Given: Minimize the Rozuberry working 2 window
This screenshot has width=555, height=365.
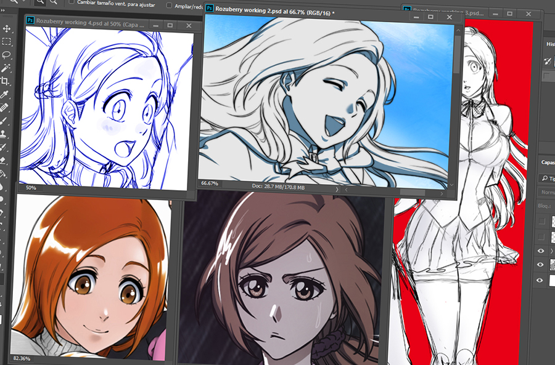Looking at the screenshot, I should (416, 17).
